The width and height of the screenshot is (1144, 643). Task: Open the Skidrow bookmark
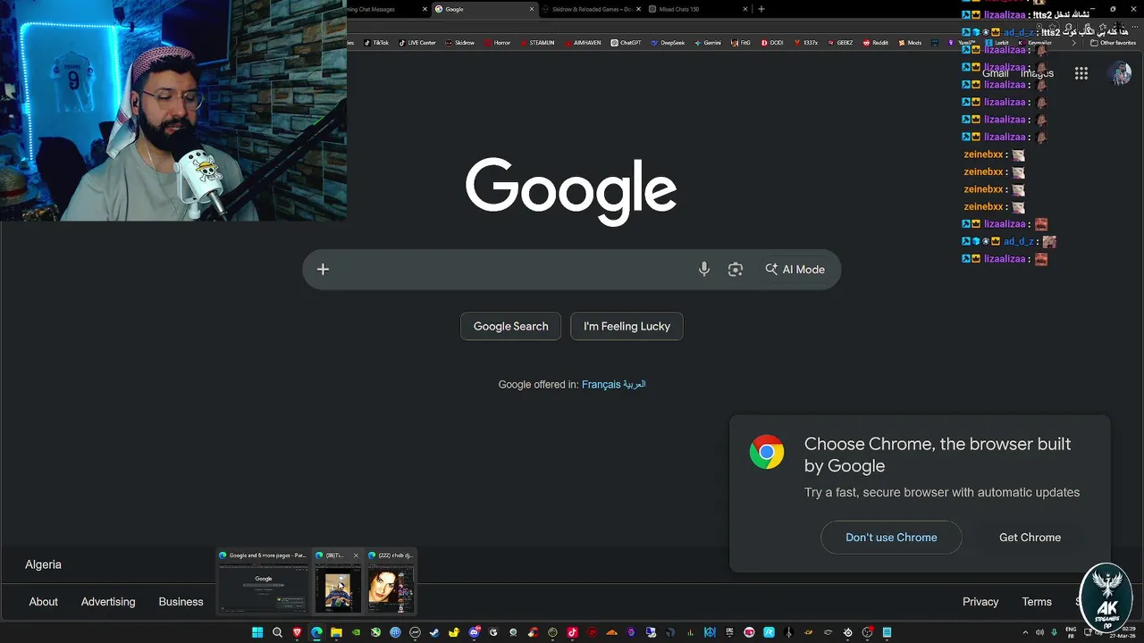[x=460, y=42]
